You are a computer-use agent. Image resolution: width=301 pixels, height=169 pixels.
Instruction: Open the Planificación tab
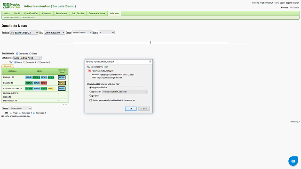point(31,13)
